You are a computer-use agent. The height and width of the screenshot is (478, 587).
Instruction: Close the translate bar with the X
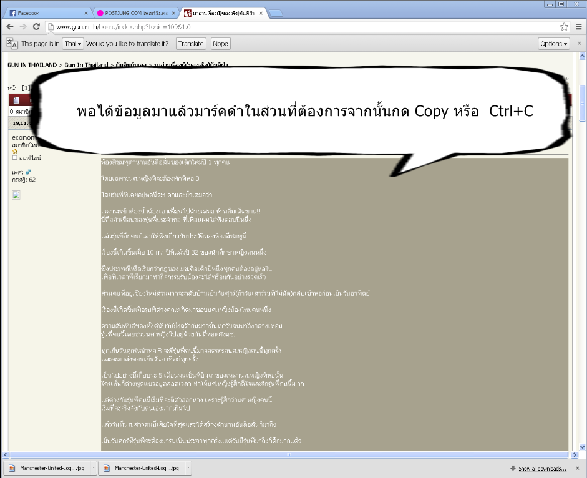[578, 44]
